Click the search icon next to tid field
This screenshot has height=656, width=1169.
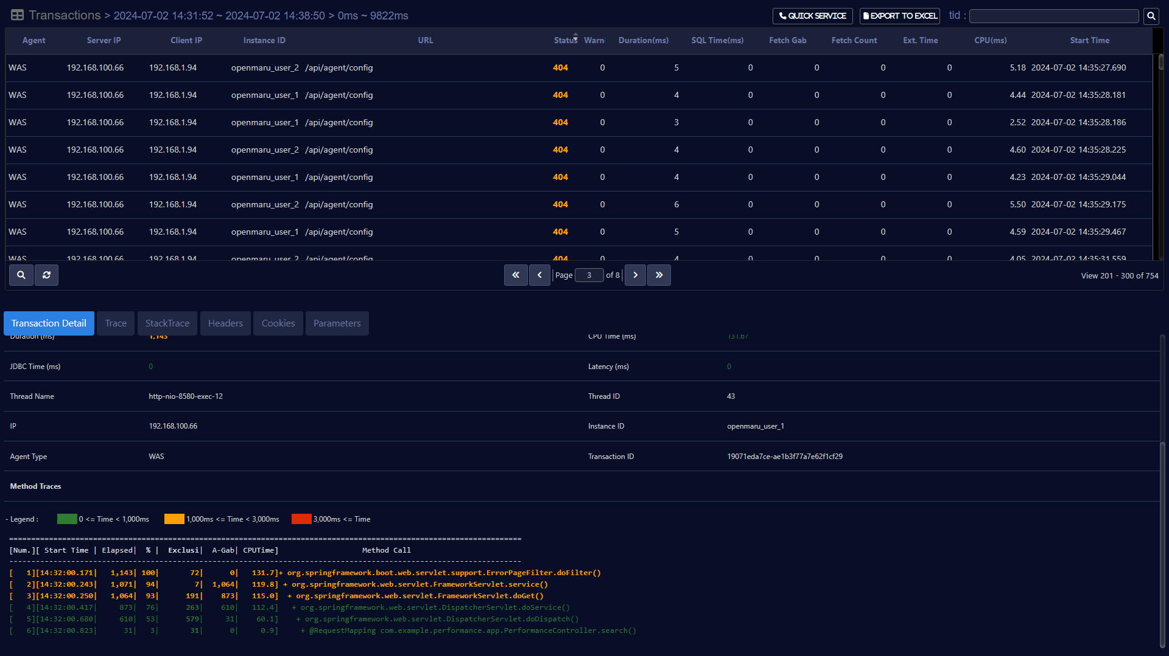[1151, 16]
